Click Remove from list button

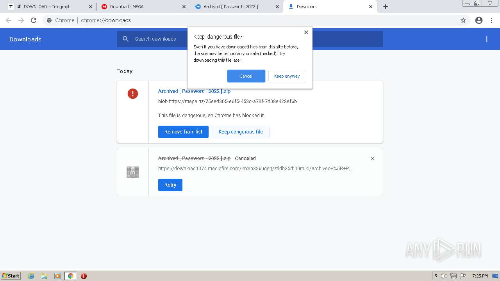click(183, 132)
